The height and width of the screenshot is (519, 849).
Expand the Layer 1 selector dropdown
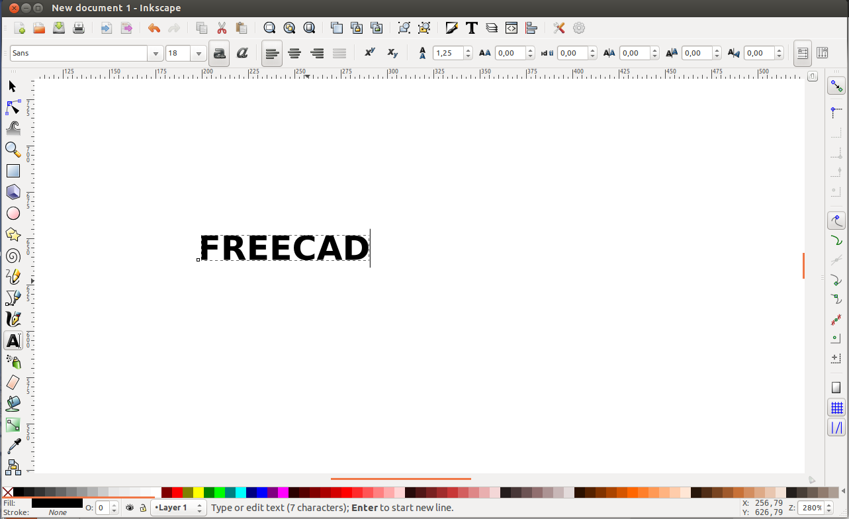(199, 508)
